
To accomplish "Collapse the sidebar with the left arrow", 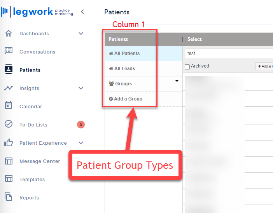I will tap(82, 12).
